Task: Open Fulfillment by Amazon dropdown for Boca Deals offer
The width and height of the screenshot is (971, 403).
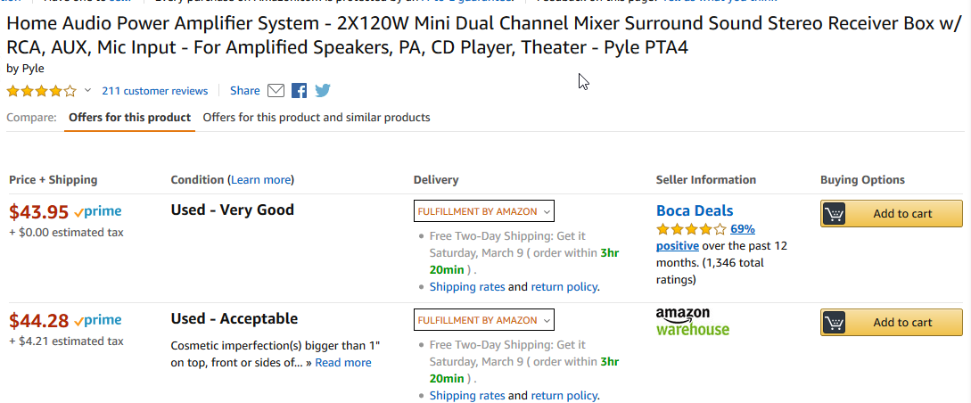Action: coord(483,211)
